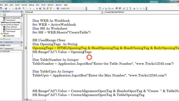Select Sheet1 (Sheet2) in the project tree
The width and height of the screenshot is (179, 101).
(x=11, y=27)
